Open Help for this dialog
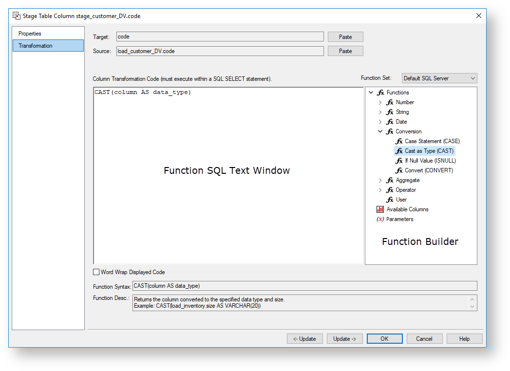 click(465, 338)
